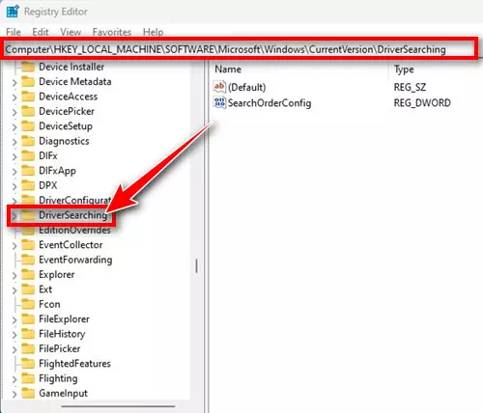Select the DevicePicker folder icon

tap(28, 111)
